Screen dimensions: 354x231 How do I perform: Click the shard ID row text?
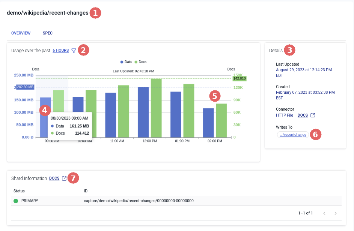click(x=139, y=201)
